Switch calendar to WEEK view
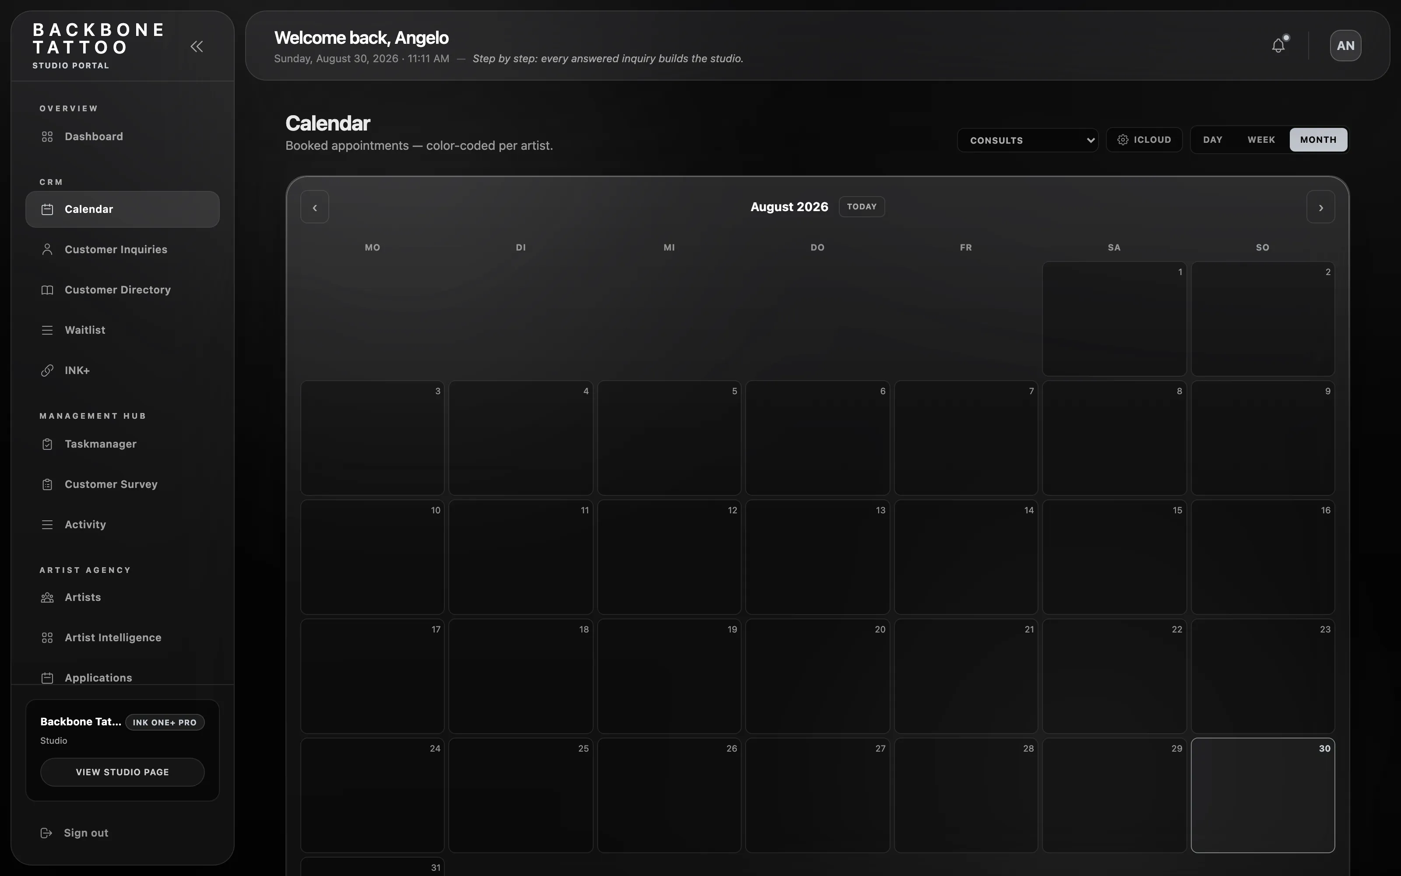 (1261, 140)
